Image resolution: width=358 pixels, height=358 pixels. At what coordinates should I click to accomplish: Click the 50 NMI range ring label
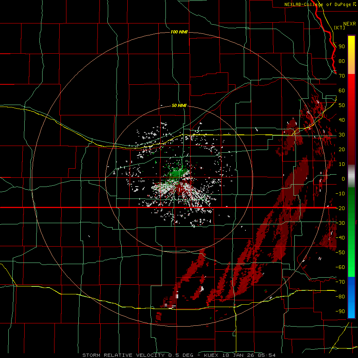click(179, 105)
